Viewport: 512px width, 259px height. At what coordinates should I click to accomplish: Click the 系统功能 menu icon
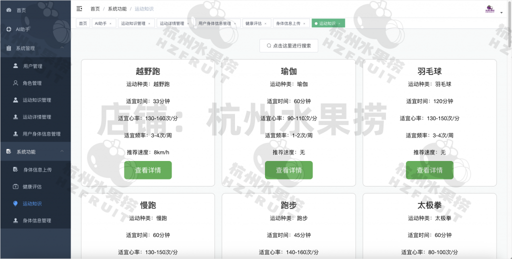pyautogui.click(x=9, y=151)
